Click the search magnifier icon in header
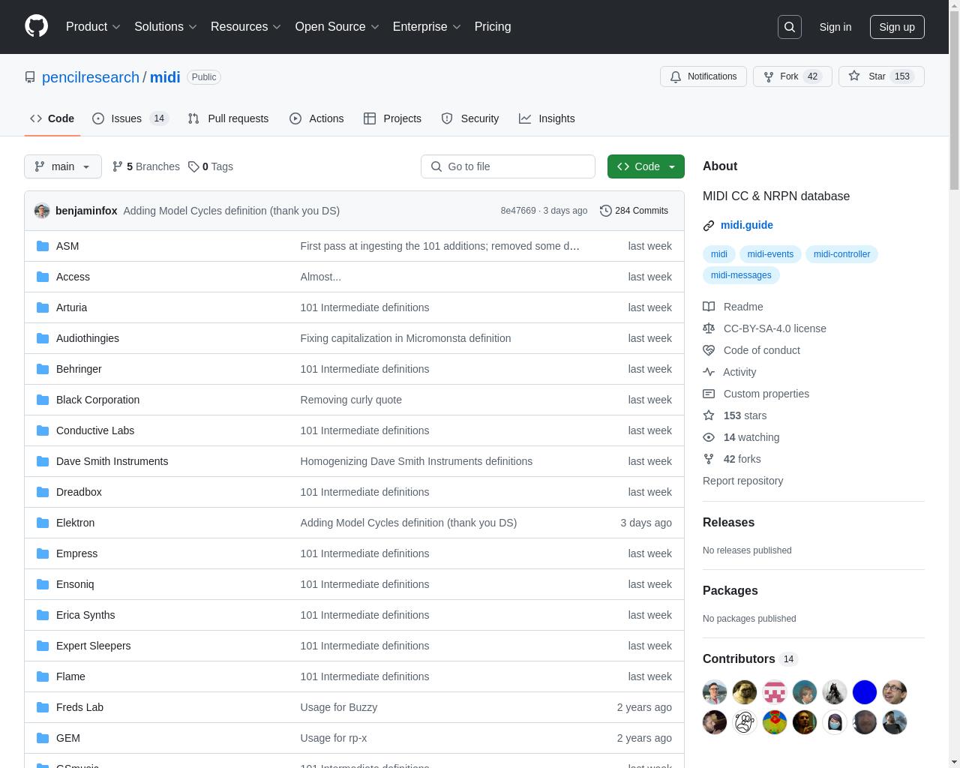Image resolution: width=960 pixels, height=768 pixels. 790,27
